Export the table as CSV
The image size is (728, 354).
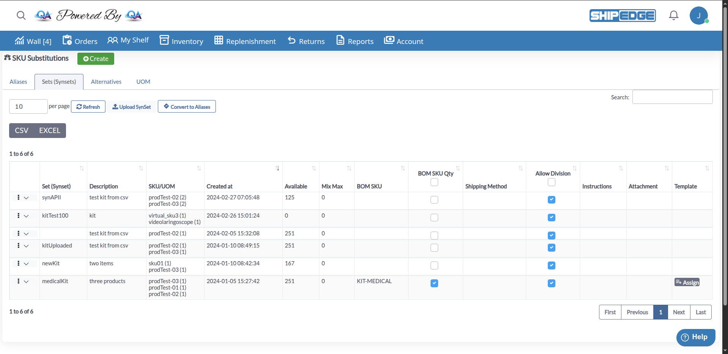tap(22, 131)
